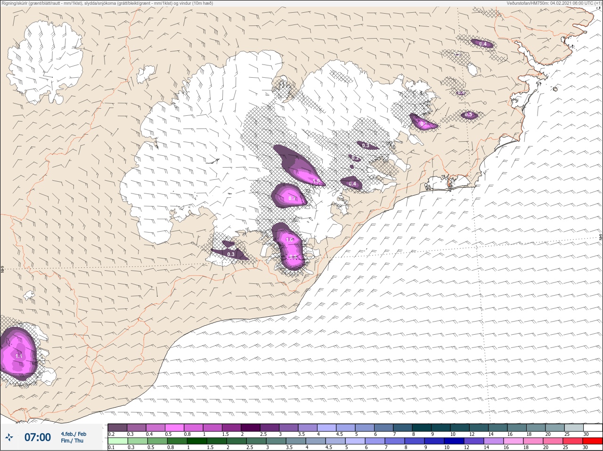Click the 0.5 precipitation value label on the map
This screenshot has height=451, width=603.
[468, 114]
